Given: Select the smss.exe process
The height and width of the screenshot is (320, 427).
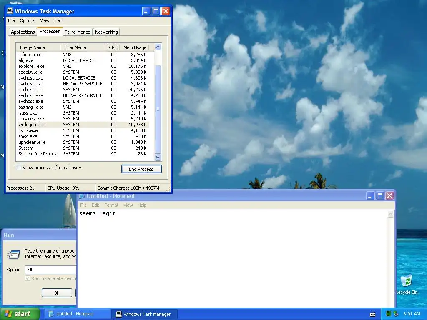Looking at the screenshot, I should 83,136.
